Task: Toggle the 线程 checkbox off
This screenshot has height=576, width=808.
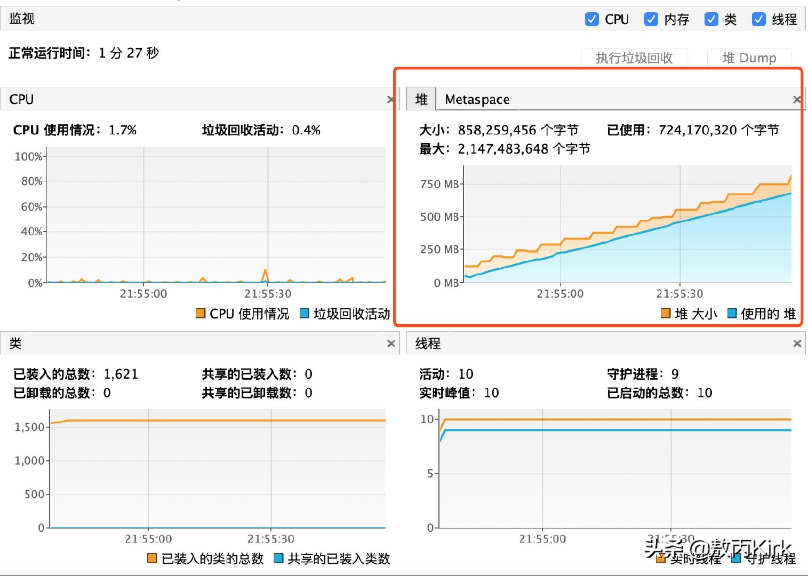Action: tap(758, 19)
